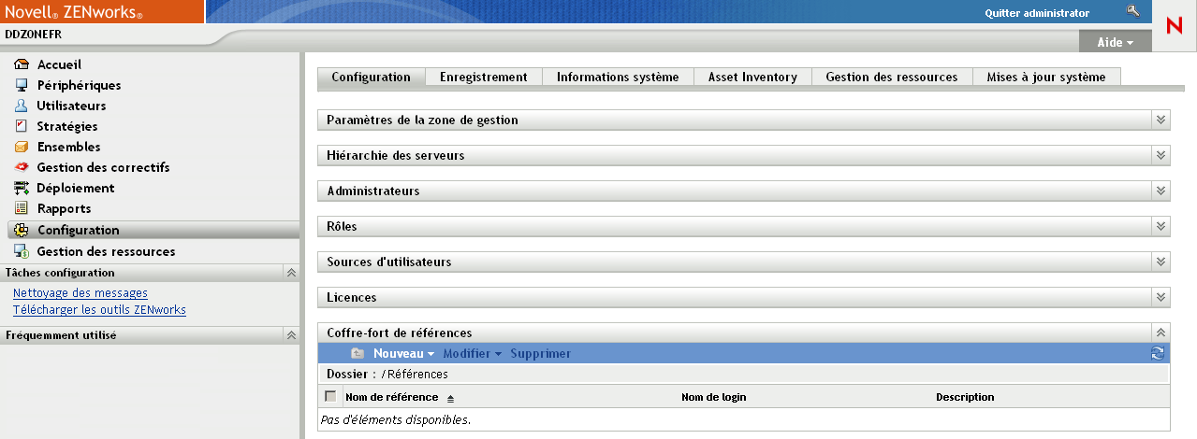Toggle the select-all checkbox in references table
The width and height of the screenshot is (1197, 439).
coord(330,396)
